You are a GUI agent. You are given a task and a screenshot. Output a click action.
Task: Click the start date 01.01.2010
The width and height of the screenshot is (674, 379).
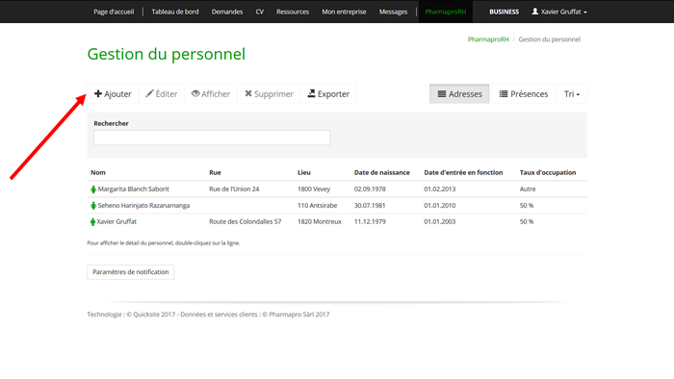point(440,205)
